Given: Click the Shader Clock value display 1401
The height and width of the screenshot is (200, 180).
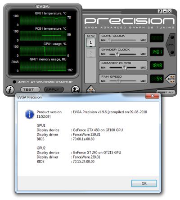Looking at the screenshot, I should [x=157, y=52].
